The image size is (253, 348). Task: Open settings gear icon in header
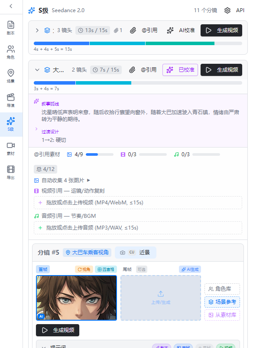227,10
